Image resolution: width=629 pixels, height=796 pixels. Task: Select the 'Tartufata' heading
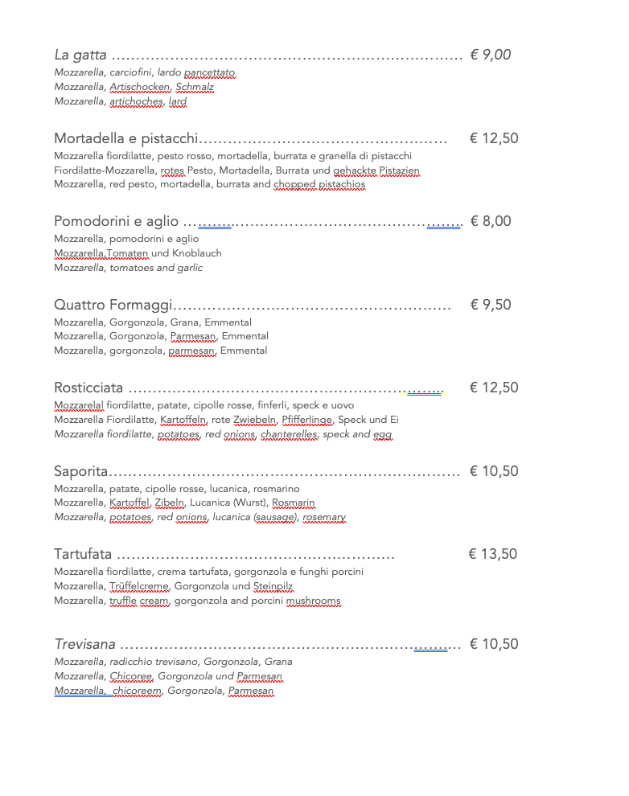[x=83, y=554]
